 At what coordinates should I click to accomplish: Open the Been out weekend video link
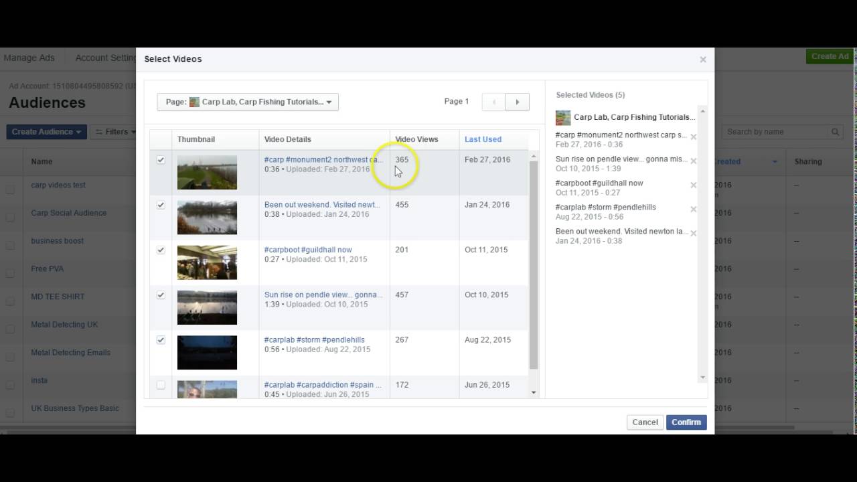[x=322, y=205]
